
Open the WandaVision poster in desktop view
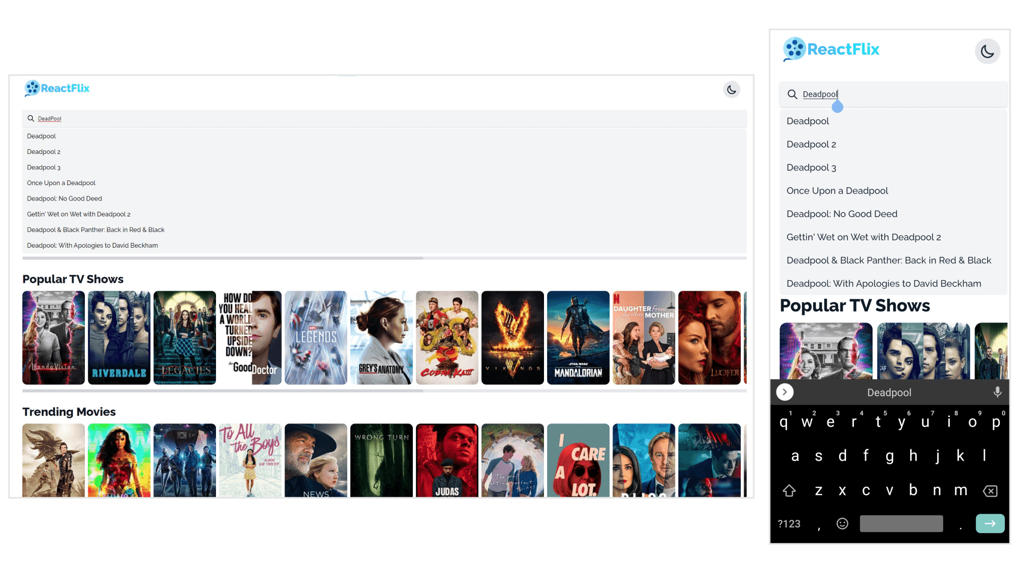pos(54,337)
